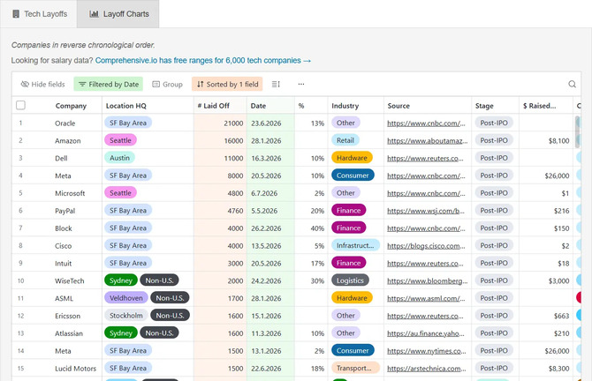Viewport: 592px width, 381px height.
Task: Click the Logistics industry tag
Action: 350,280
